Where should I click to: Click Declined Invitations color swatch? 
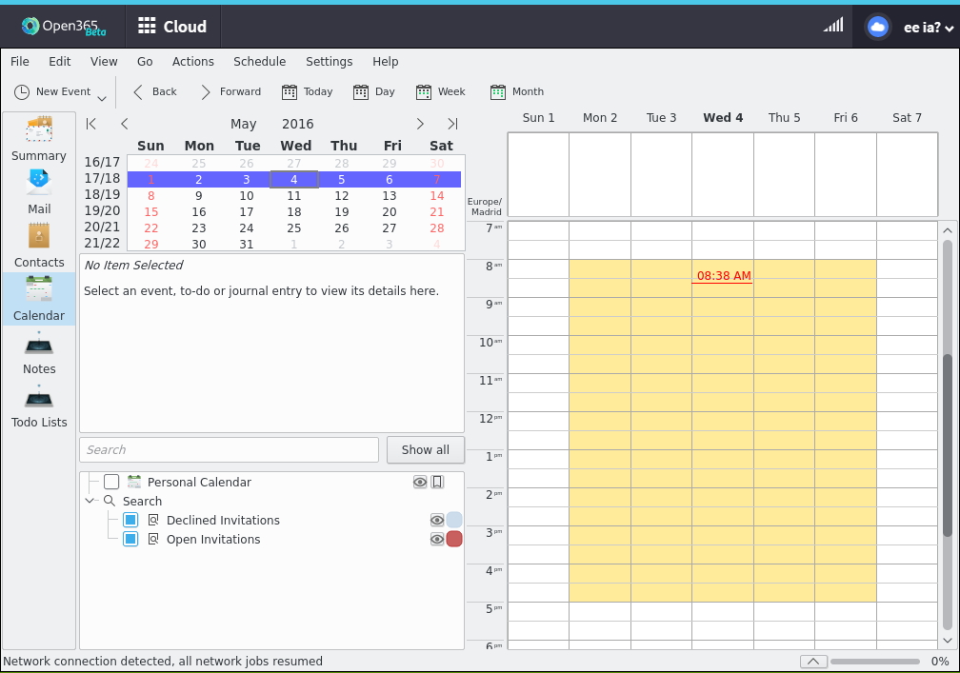pos(454,520)
